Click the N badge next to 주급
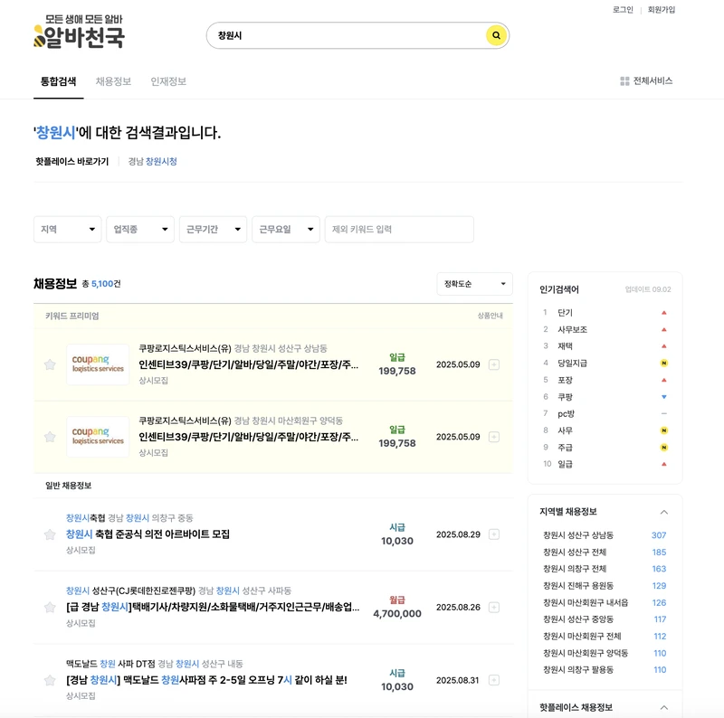724x718 pixels. pyautogui.click(x=664, y=447)
